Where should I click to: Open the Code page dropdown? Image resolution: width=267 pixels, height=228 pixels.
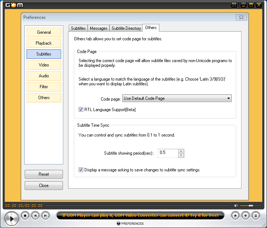click(177, 98)
